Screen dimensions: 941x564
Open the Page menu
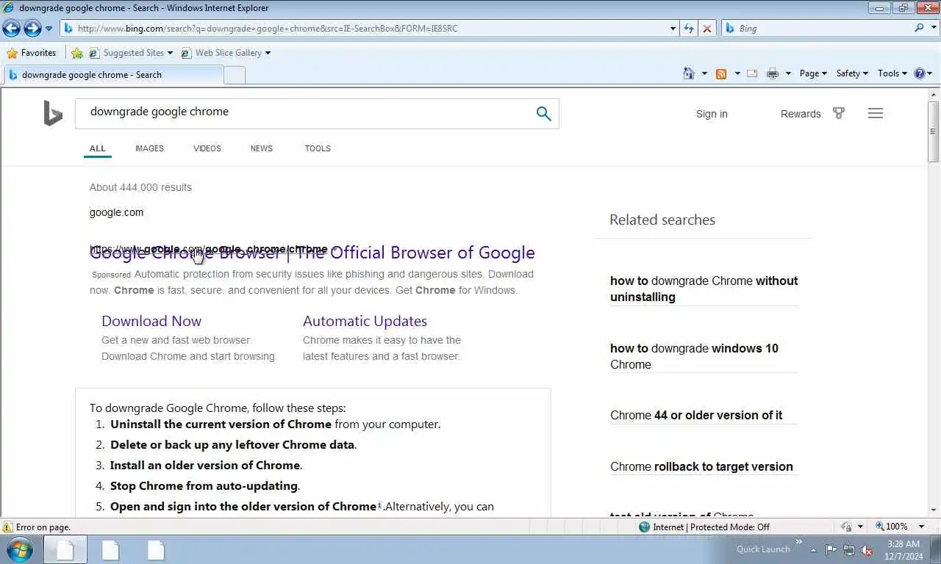click(x=813, y=73)
